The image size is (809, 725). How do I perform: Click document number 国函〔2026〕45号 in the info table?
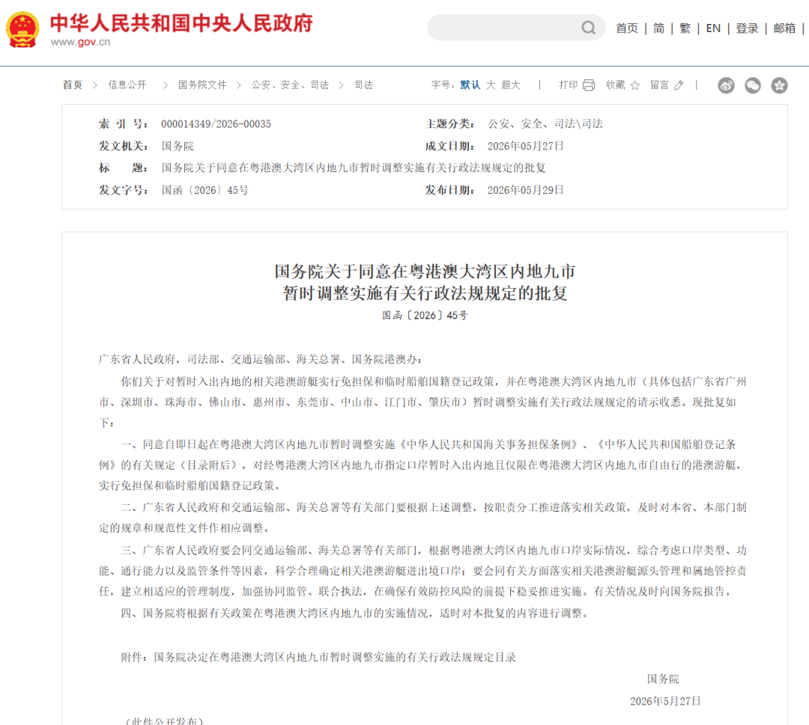[204, 190]
